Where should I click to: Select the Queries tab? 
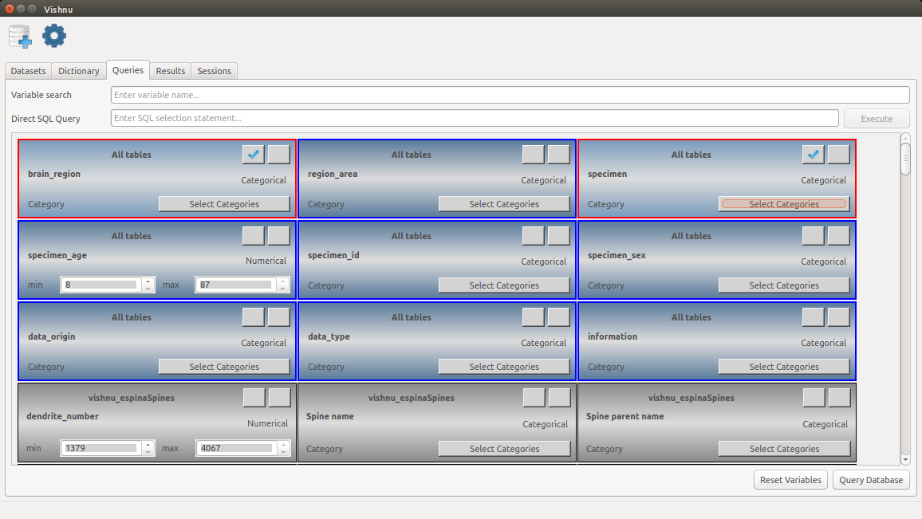128,70
